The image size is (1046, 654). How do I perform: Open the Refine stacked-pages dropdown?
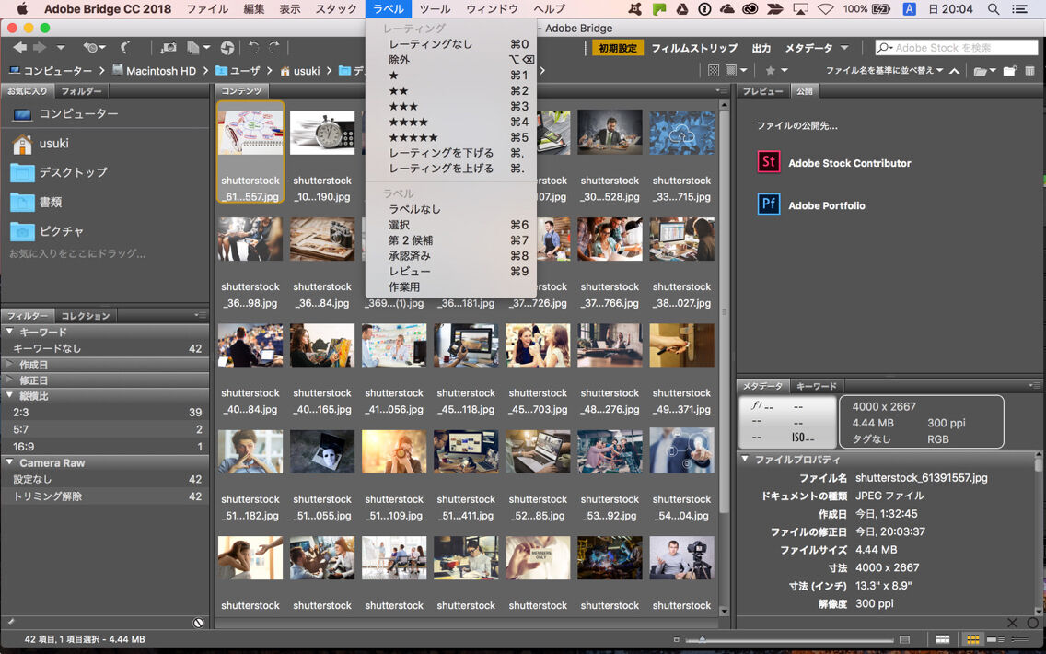tap(198, 47)
